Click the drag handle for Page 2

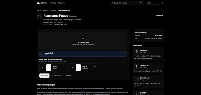72,68
